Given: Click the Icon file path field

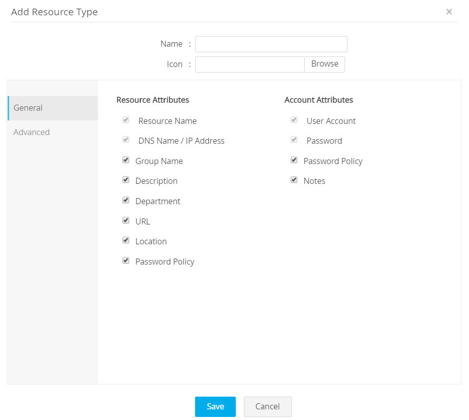Looking at the screenshot, I should pos(249,64).
